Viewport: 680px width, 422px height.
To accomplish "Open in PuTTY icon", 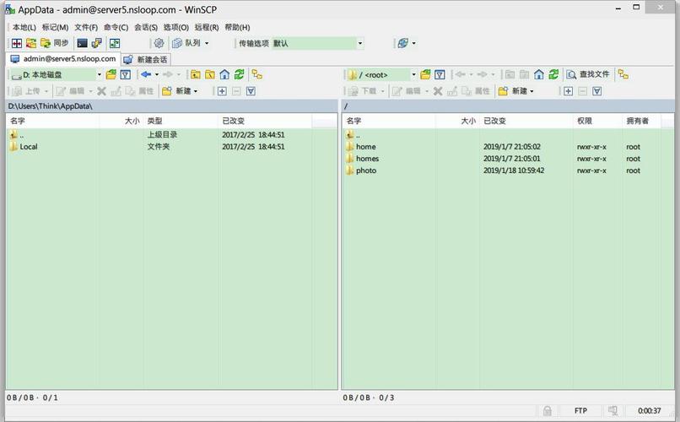I will coord(96,43).
